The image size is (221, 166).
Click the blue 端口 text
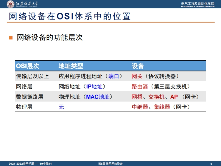pos(113,76)
